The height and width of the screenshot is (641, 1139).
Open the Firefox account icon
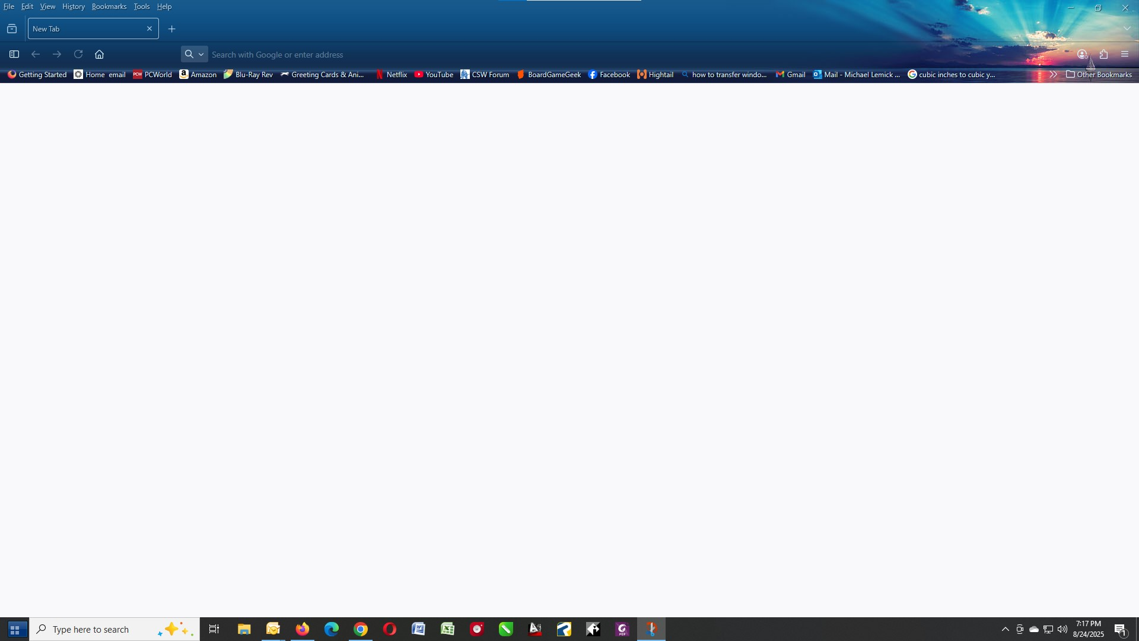tap(1082, 55)
